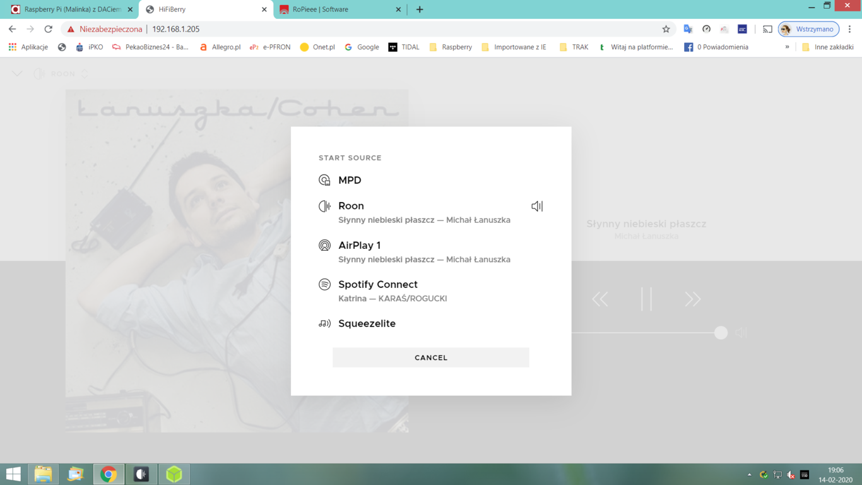Open Allegro.pl bookmark
Image resolution: width=862 pixels, height=485 pixels.
(x=220, y=47)
